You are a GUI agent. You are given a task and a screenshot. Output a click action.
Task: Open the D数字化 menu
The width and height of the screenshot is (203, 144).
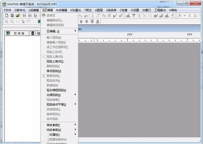[x=20, y=10]
